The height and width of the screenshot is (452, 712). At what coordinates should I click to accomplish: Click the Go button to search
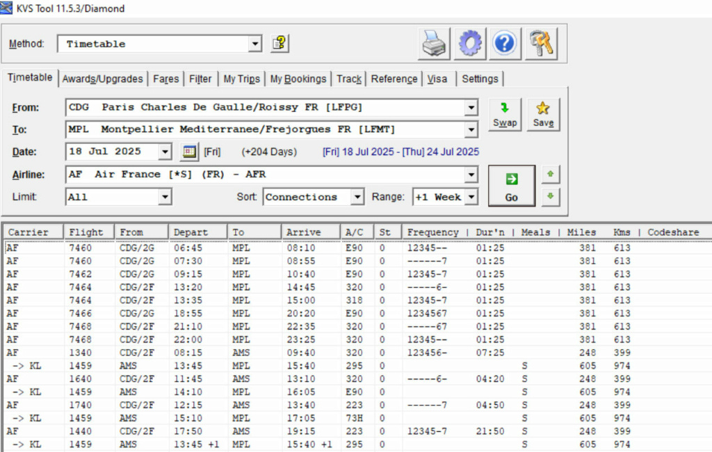512,186
